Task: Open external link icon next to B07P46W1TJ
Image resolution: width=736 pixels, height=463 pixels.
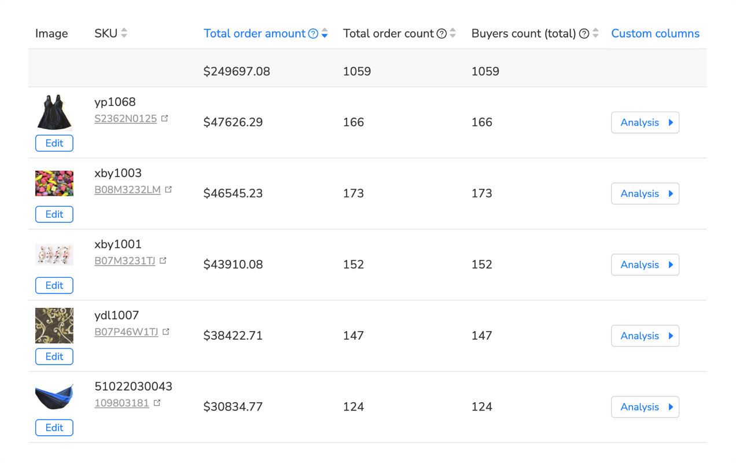Action: 166,330
